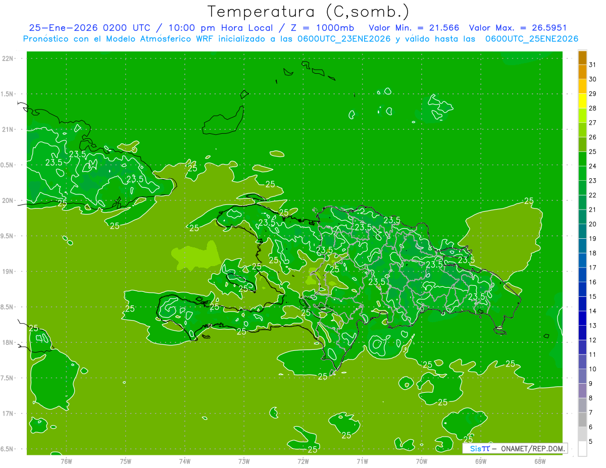Click the purple legend swatch between 9 and 10
This screenshot has width=606, height=468.
point(583,376)
